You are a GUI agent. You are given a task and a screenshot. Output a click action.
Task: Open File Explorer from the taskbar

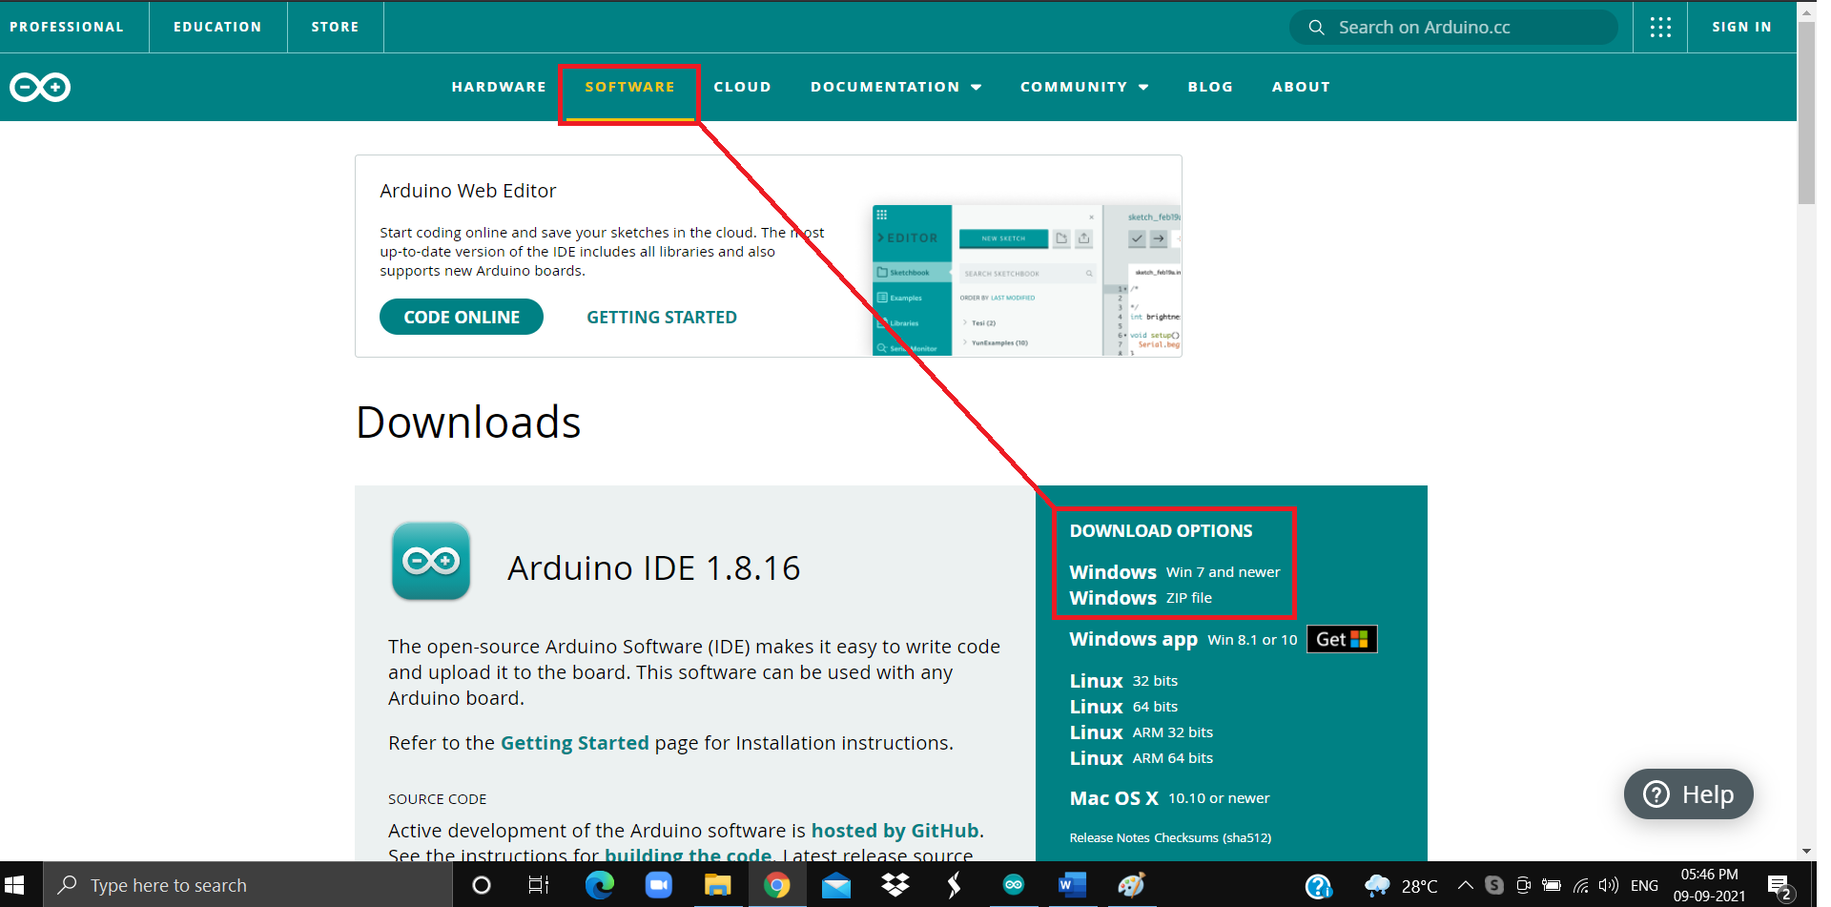point(717,885)
